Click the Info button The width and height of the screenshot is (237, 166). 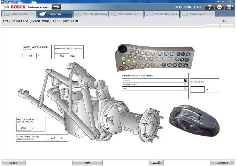[x=87, y=163]
